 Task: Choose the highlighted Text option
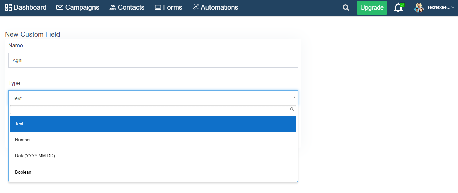pos(153,124)
